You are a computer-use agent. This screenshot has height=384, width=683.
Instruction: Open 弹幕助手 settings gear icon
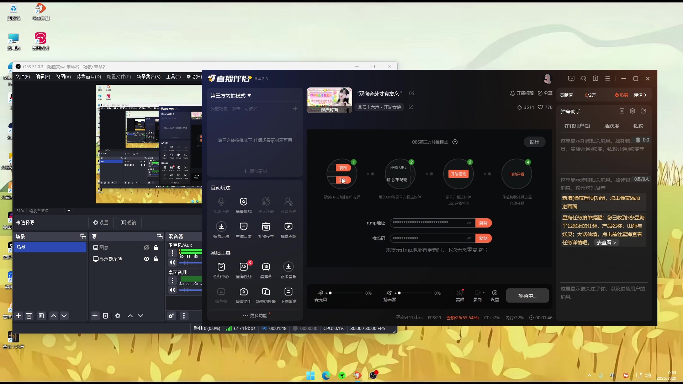pos(632,111)
